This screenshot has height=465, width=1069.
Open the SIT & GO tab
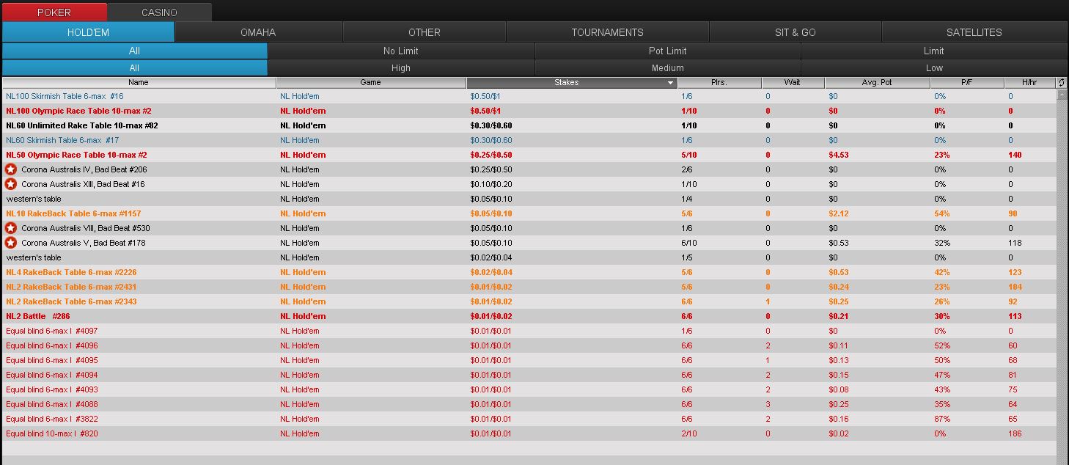pos(796,32)
